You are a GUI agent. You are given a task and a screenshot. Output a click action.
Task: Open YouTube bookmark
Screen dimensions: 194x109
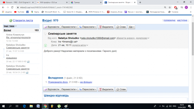coord(19,12)
